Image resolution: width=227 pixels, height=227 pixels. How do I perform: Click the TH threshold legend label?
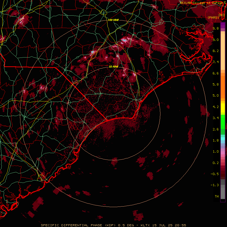pos(217,196)
